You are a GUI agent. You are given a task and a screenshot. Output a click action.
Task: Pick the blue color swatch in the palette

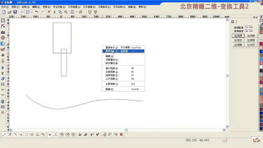click(x=261, y=51)
